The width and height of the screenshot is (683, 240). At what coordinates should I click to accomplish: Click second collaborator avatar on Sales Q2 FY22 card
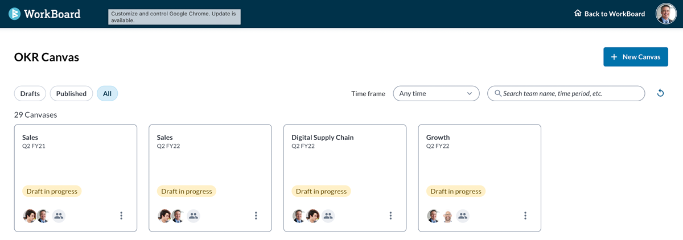(x=178, y=216)
